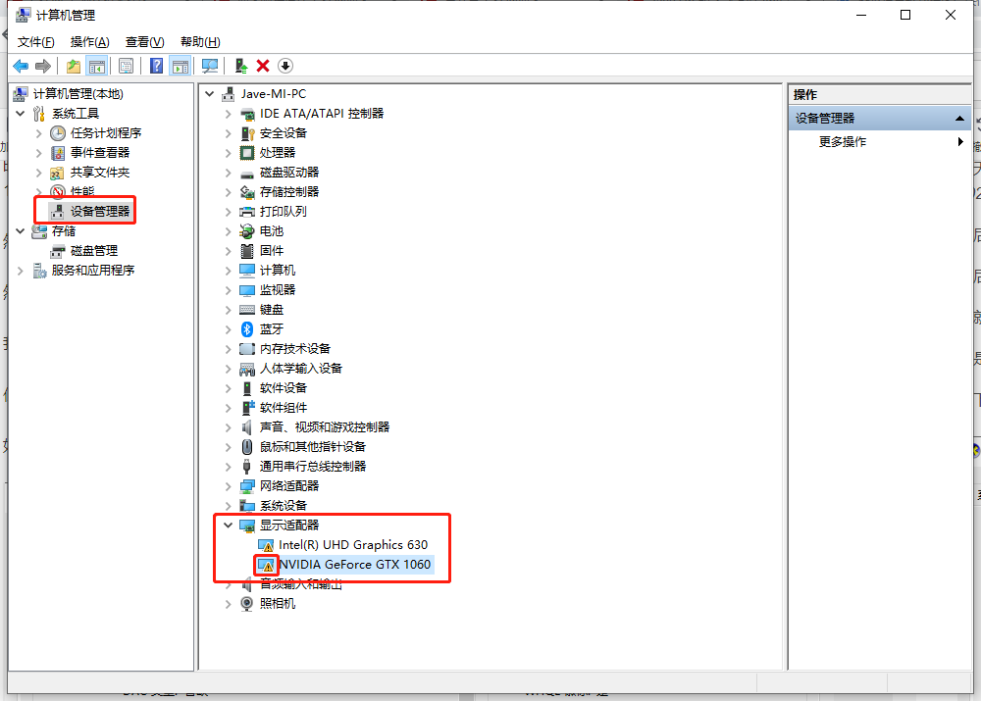Click the 任务计划程序 clock icon

58,133
